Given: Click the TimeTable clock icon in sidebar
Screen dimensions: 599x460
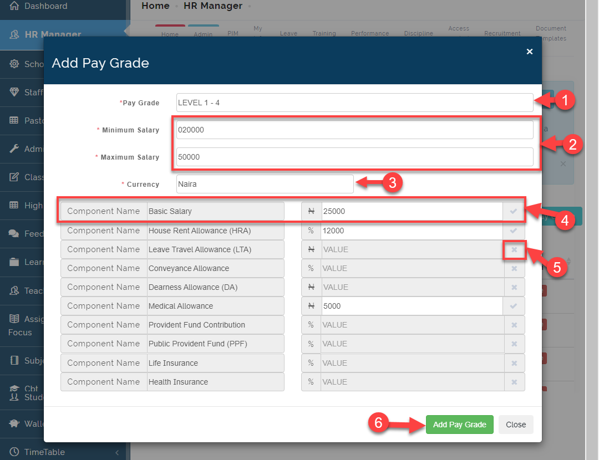Looking at the screenshot, I should [14, 452].
